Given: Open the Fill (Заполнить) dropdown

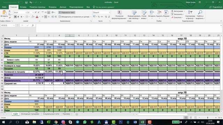Looking at the screenshot, I should (x=177, y=14).
